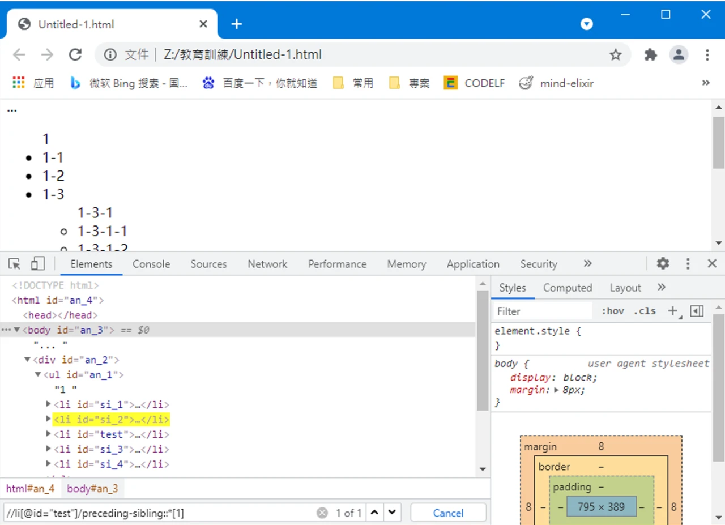Click the new style rule plus icon
This screenshot has width=725, height=525.
point(673,311)
